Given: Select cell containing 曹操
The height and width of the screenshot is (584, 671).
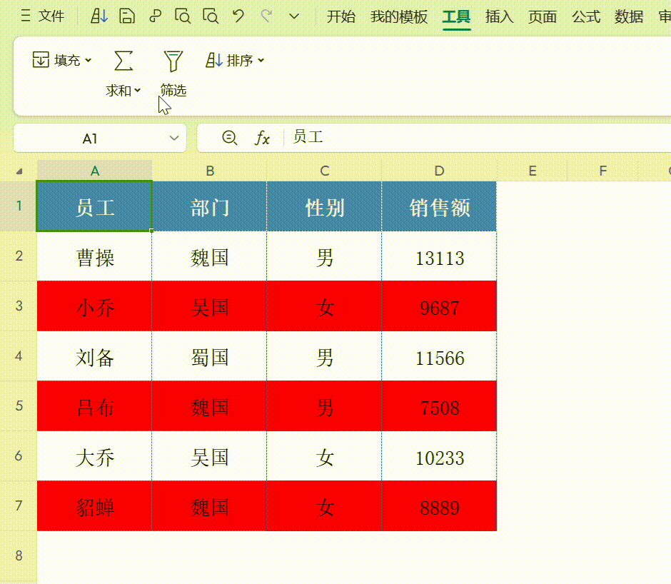Looking at the screenshot, I should [x=94, y=256].
